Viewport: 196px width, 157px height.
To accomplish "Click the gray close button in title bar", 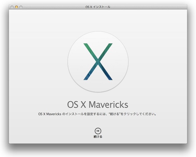I will click(12, 7).
